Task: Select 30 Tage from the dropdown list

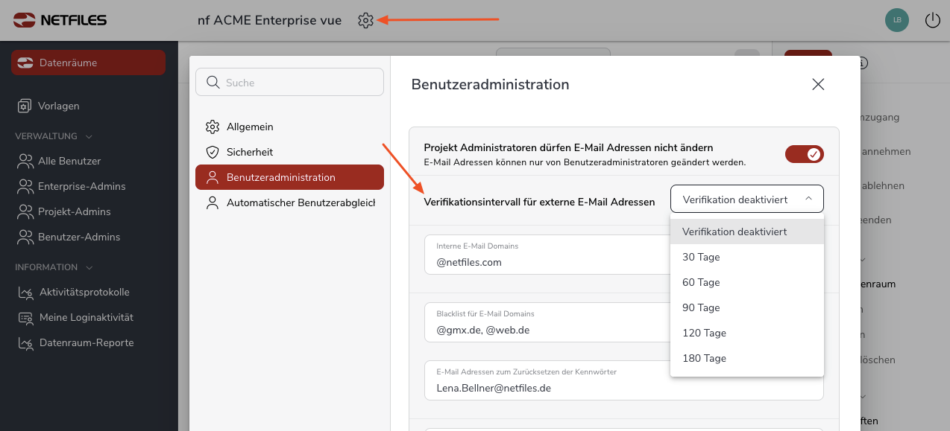Action: point(701,257)
